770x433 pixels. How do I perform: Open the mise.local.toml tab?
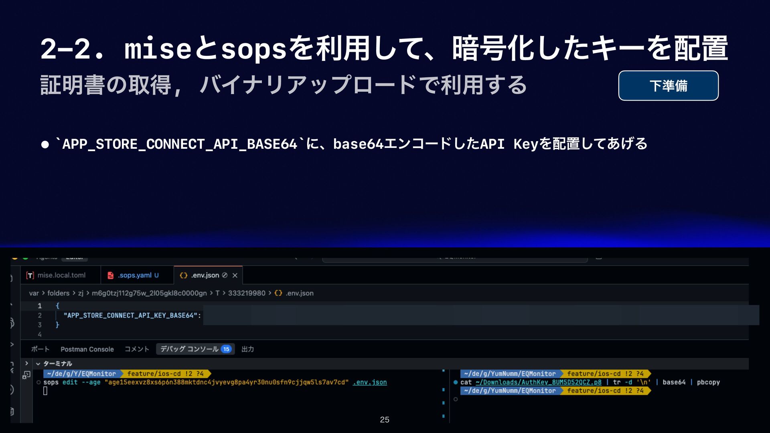(61, 275)
